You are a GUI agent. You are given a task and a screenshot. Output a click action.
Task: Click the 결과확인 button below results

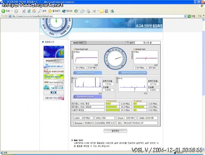pos(115,131)
